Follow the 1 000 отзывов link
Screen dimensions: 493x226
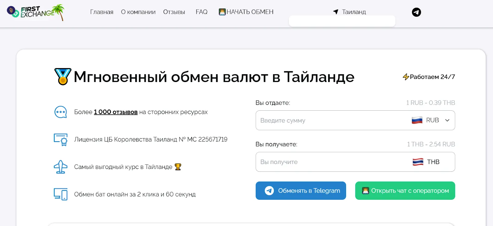[116, 112]
